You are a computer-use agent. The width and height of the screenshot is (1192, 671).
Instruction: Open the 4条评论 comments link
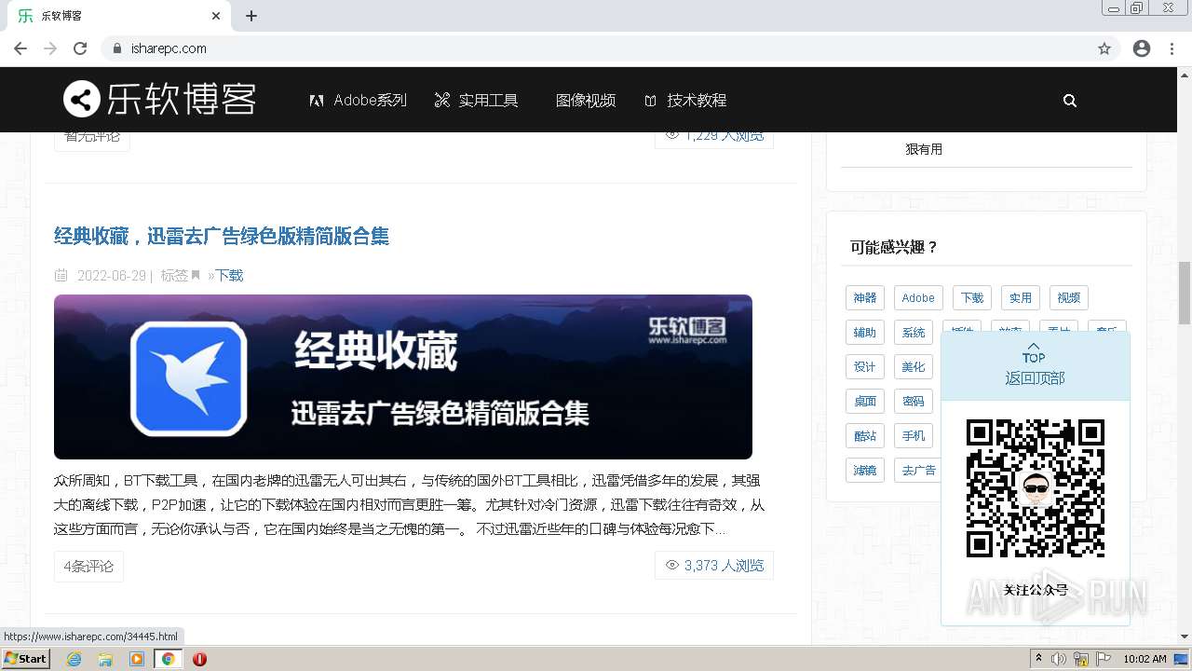(x=88, y=566)
